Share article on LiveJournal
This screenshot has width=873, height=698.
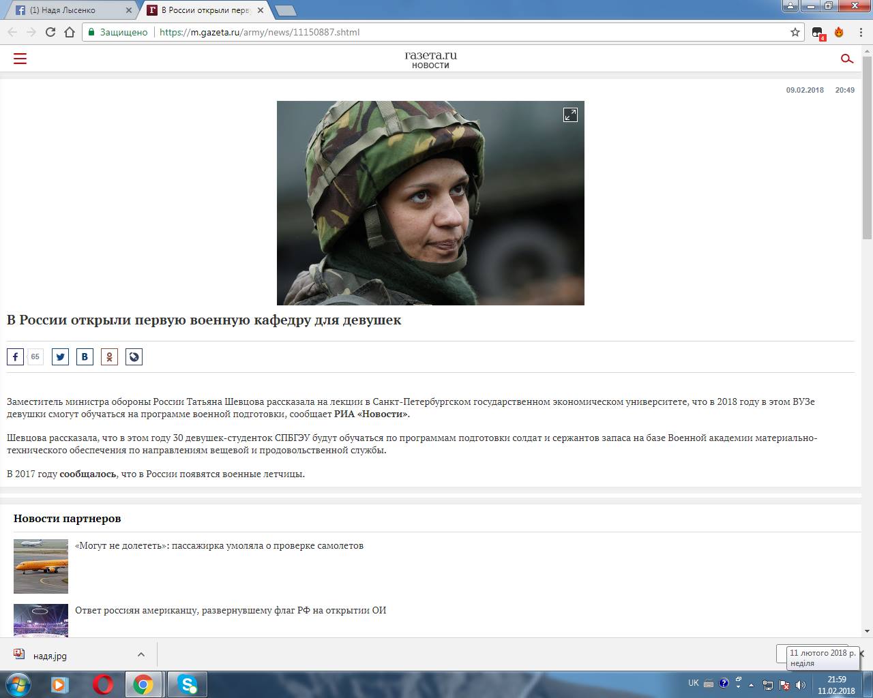tap(134, 356)
